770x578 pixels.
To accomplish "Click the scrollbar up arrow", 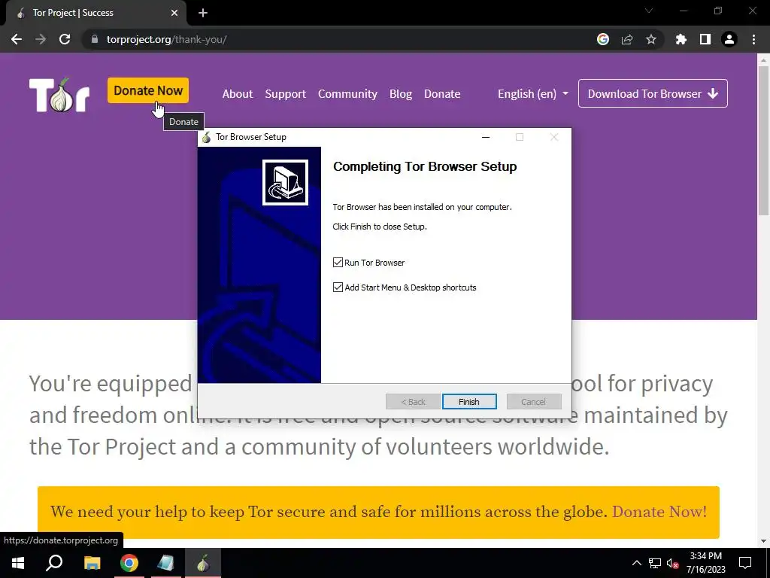I will point(763,60).
